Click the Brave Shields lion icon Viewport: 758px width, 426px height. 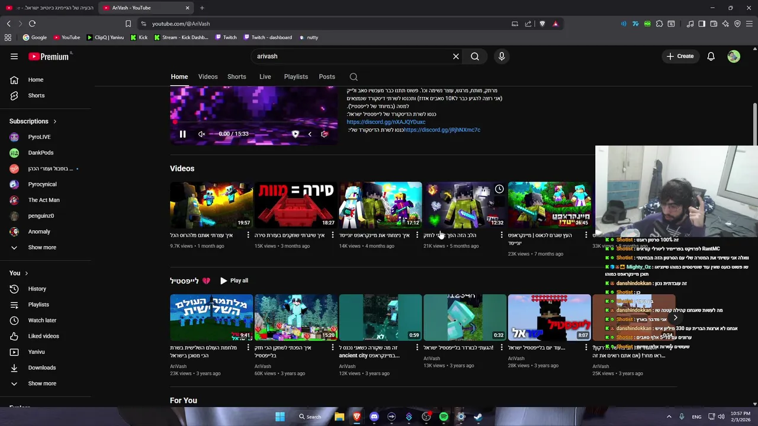tap(542, 24)
